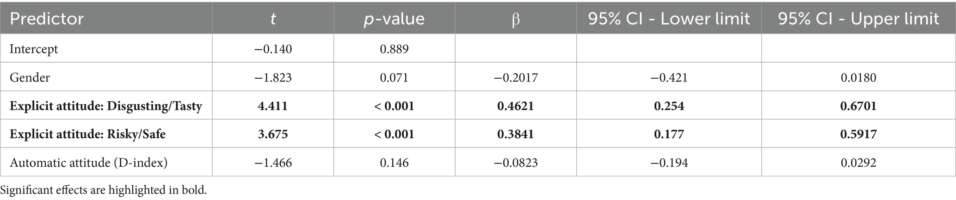This screenshot has height=200, width=956.
Task: Click the significant effects footnote text
Action: 104,190
